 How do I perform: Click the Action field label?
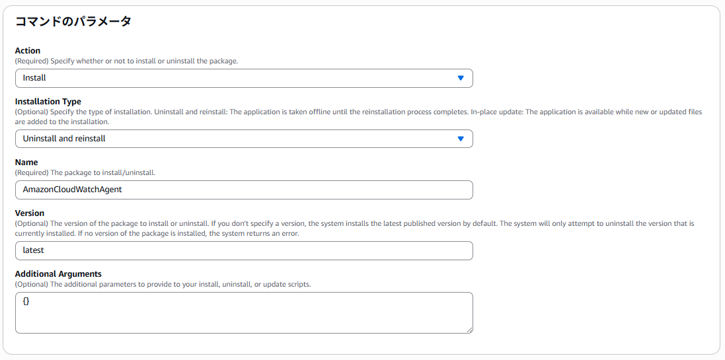[28, 51]
